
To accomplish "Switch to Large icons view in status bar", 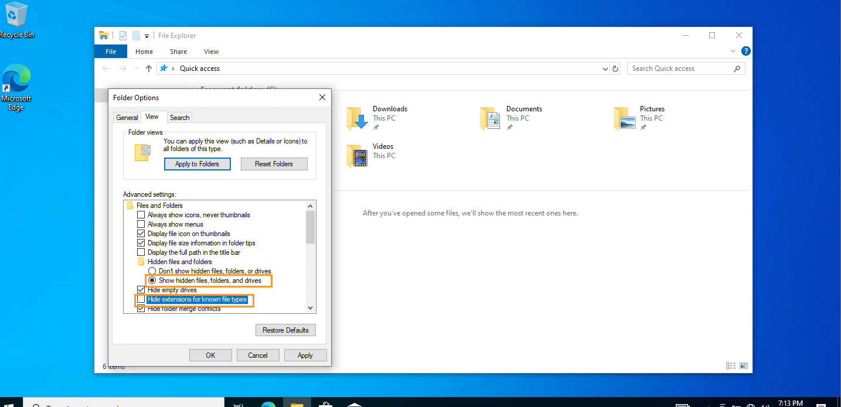I will [x=744, y=366].
